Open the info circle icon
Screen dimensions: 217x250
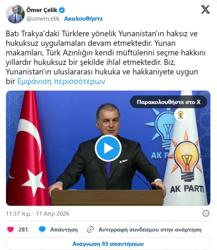[x=206, y=213]
